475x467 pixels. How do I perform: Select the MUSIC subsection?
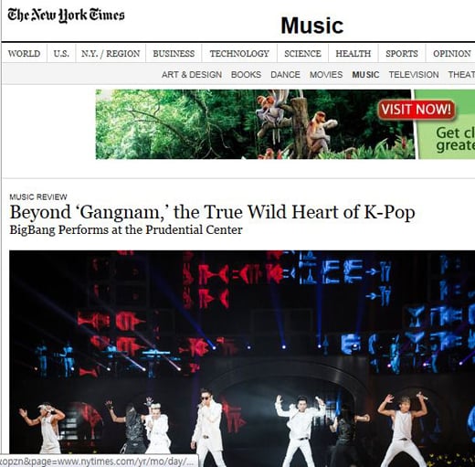click(x=365, y=75)
